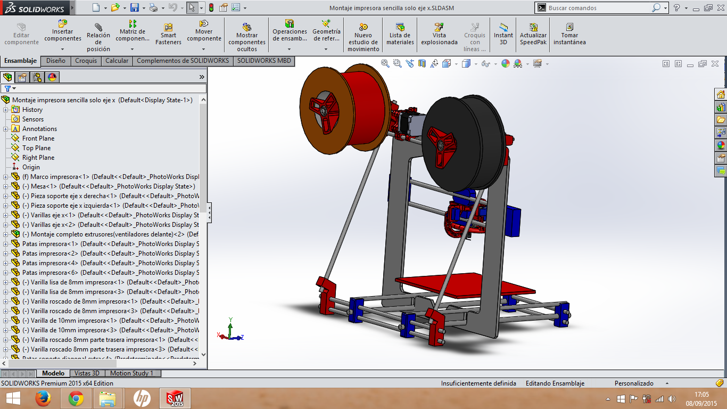Image resolution: width=727 pixels, height=409 pixels.
Task: Open the Options checklist icon
Action: coord(236,7)
